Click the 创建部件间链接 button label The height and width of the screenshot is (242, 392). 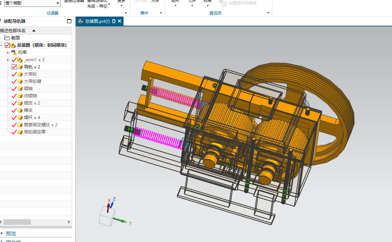click(242, 3)
